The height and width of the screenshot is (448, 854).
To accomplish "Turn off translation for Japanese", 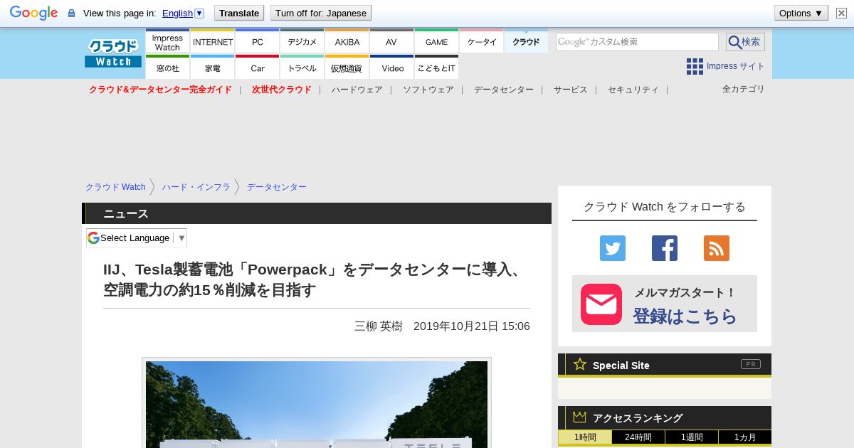I will tap(321, 13).
